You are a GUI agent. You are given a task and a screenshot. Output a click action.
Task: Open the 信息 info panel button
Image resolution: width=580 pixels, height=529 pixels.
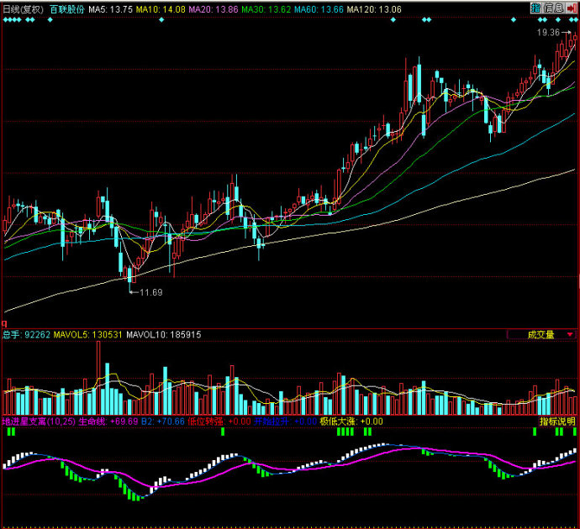click(x=553, y=8)
